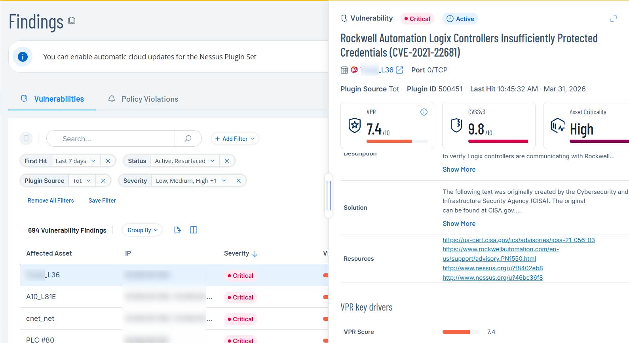This screenshot has width=629, height=343.
Task: Click the search magnifier icon
Action: coord(188,138)
